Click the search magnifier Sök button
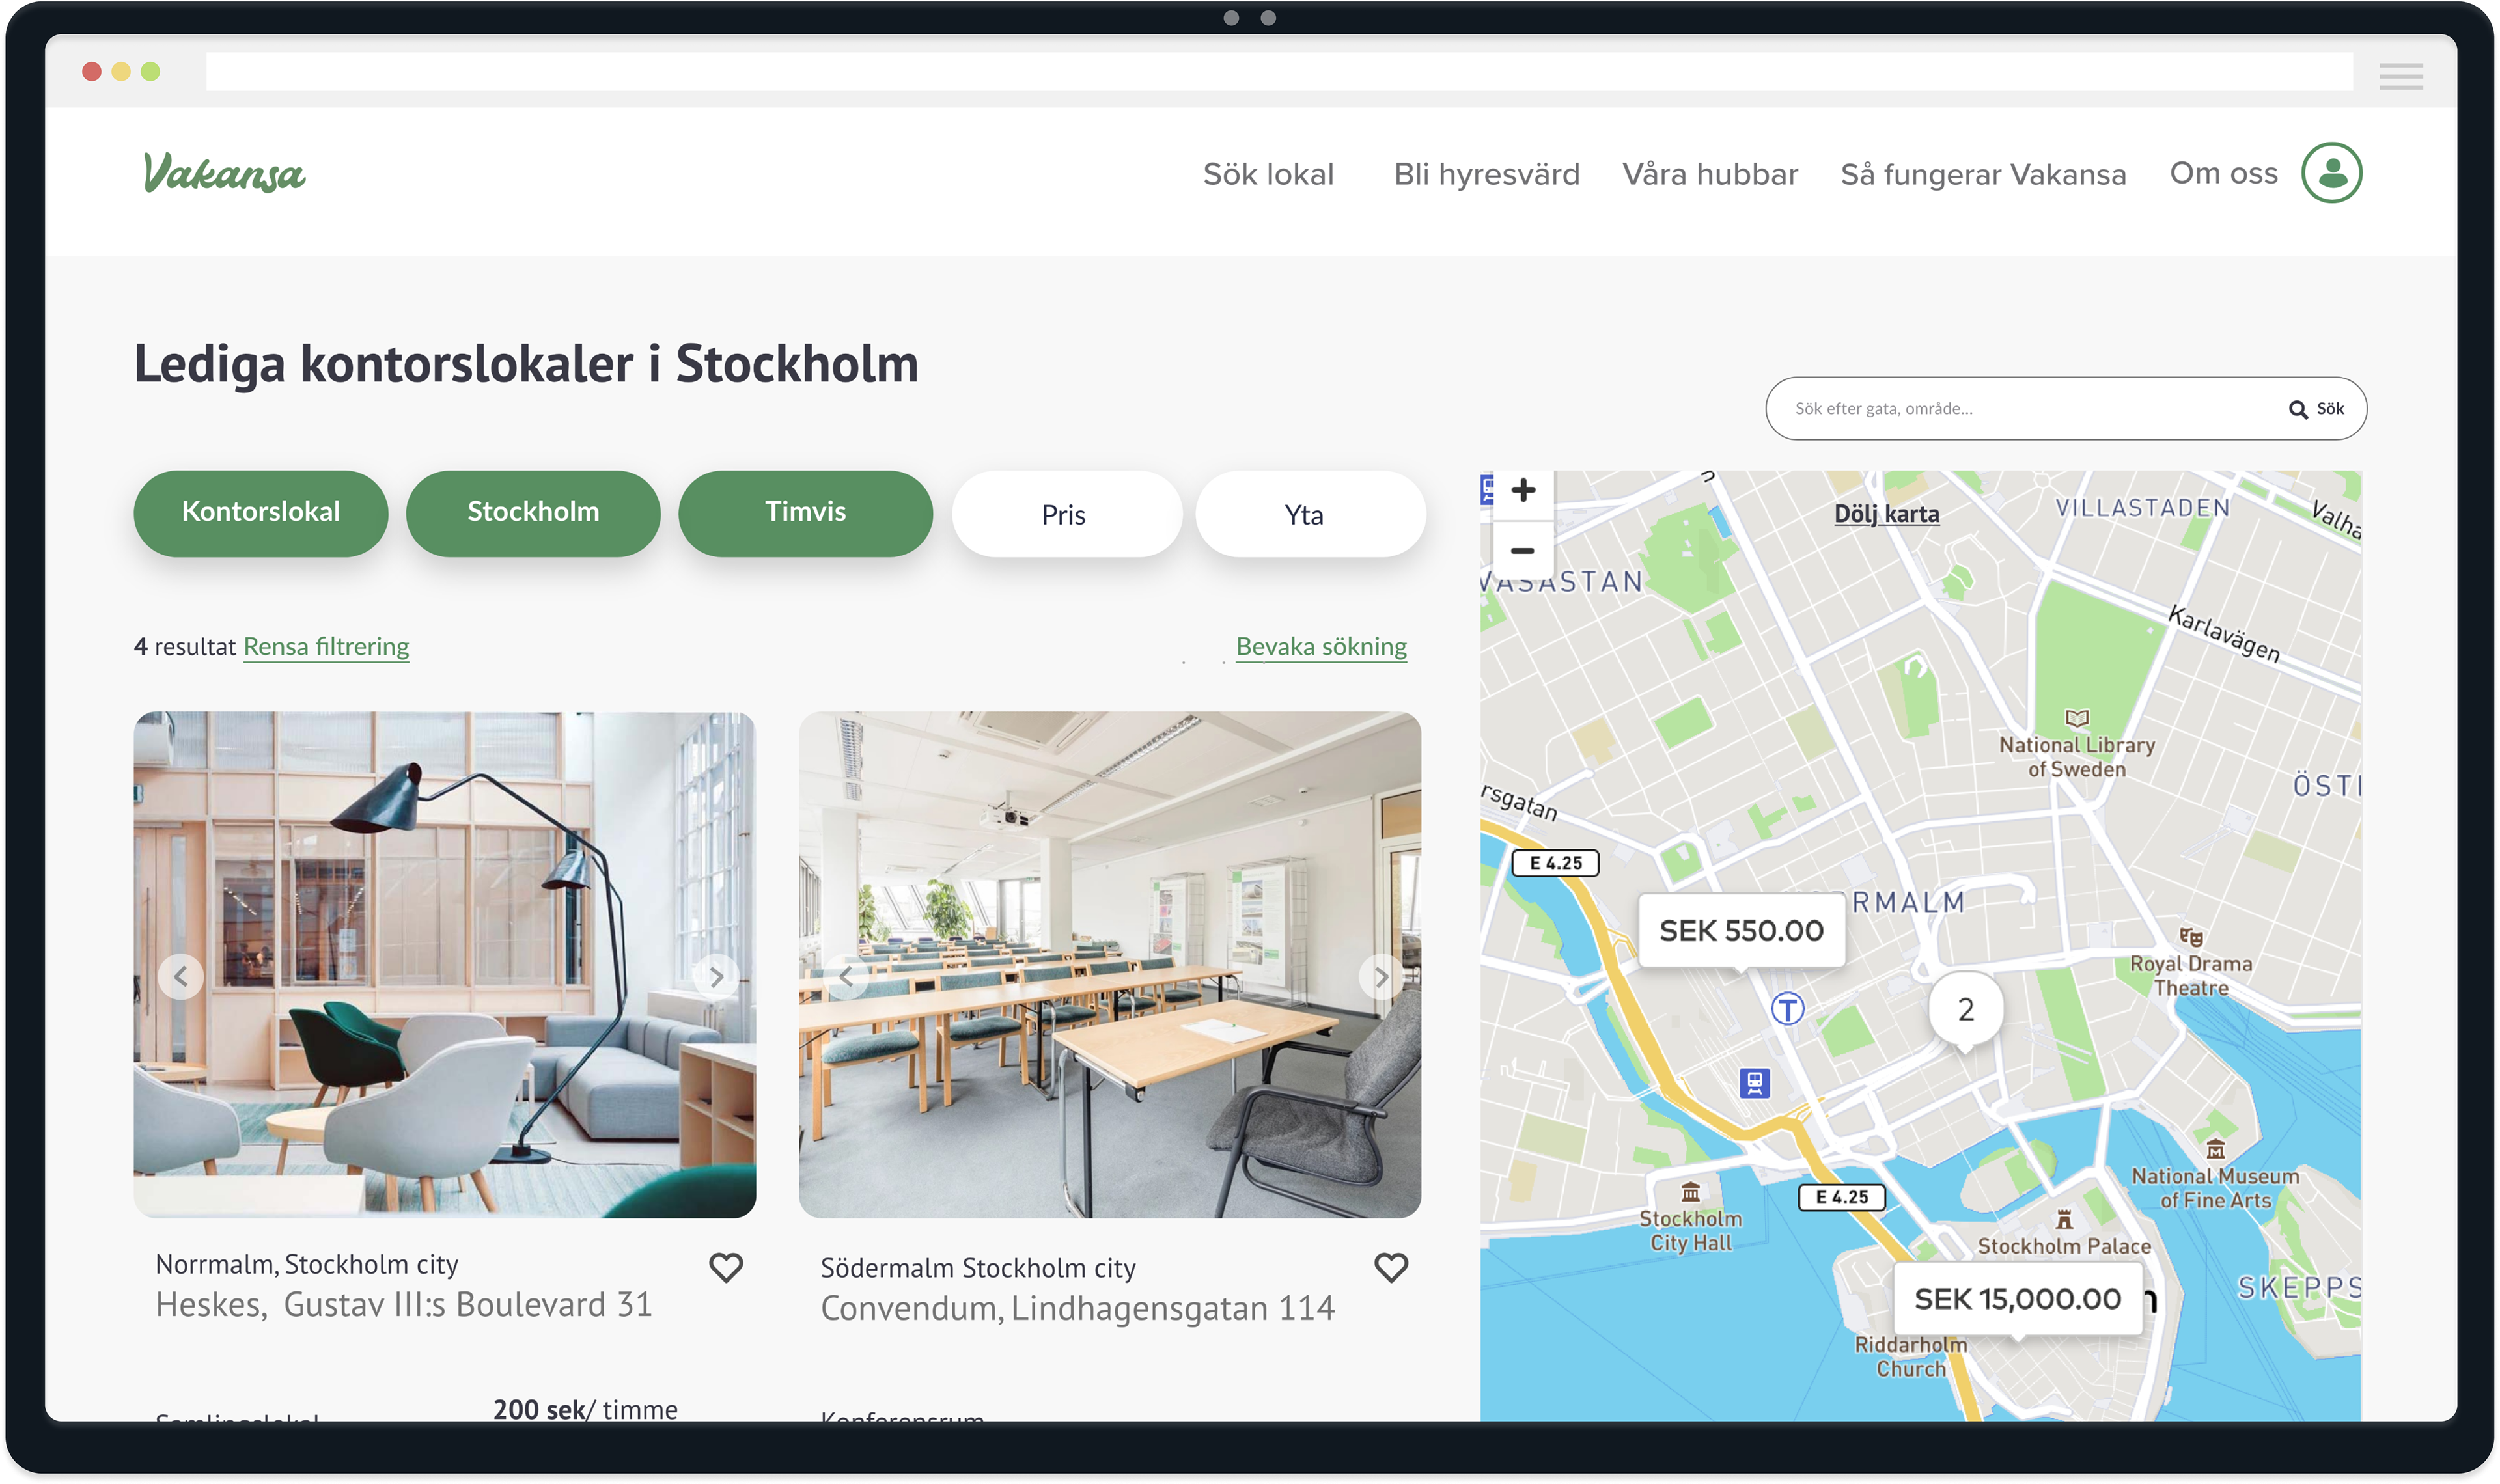 (2316, 409)
